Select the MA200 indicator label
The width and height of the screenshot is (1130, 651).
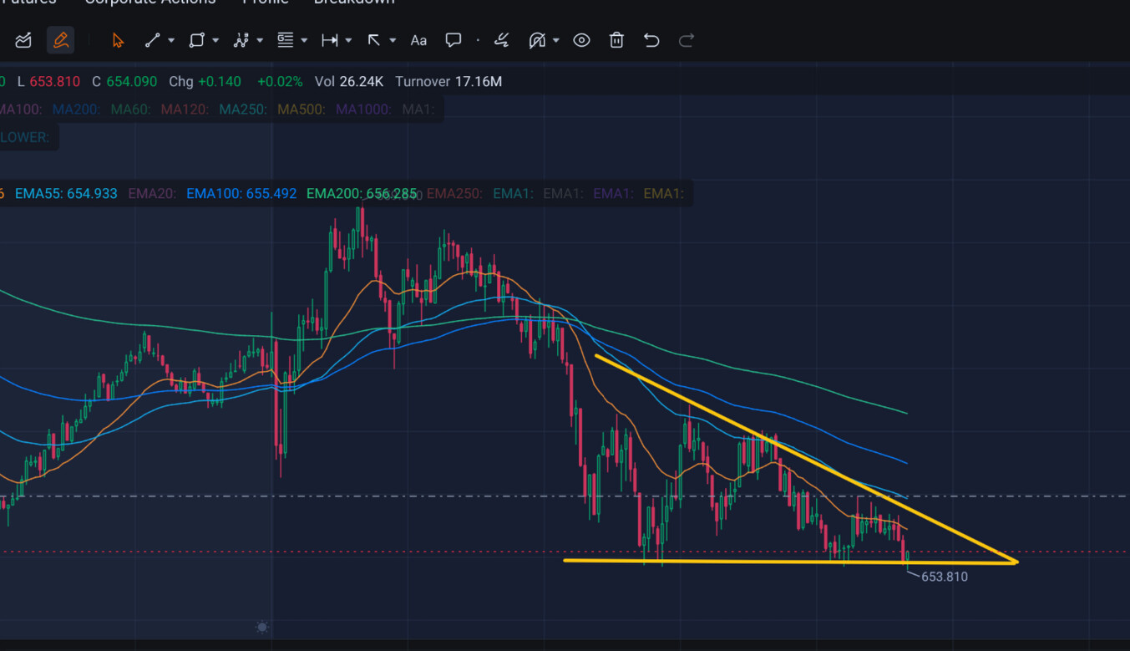tap(76, 109)
